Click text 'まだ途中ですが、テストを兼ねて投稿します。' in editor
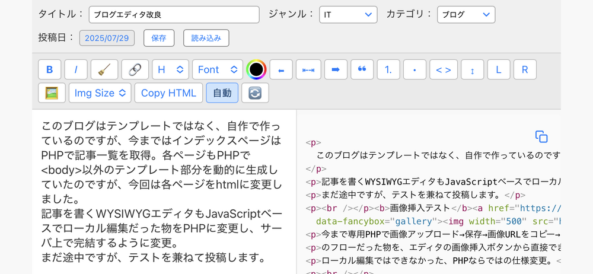This screenshot has width=593, height=274. [x=153, y=258]
